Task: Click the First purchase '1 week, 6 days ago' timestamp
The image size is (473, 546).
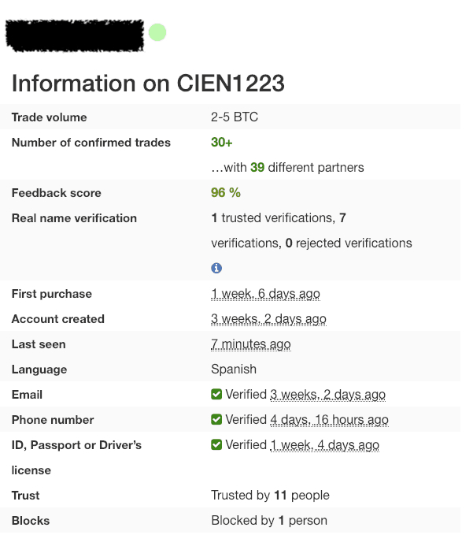Action: 265,294
